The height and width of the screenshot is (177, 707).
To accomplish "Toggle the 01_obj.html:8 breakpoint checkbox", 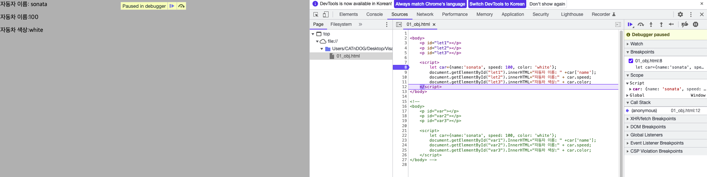I will [x=631, y=61].
